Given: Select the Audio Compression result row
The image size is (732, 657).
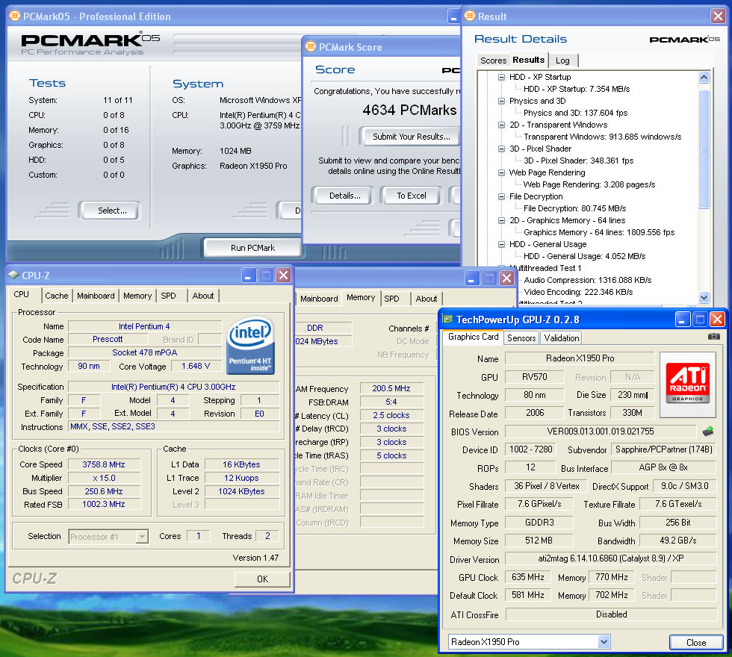Looking at the screenshot, I should 587,280.
